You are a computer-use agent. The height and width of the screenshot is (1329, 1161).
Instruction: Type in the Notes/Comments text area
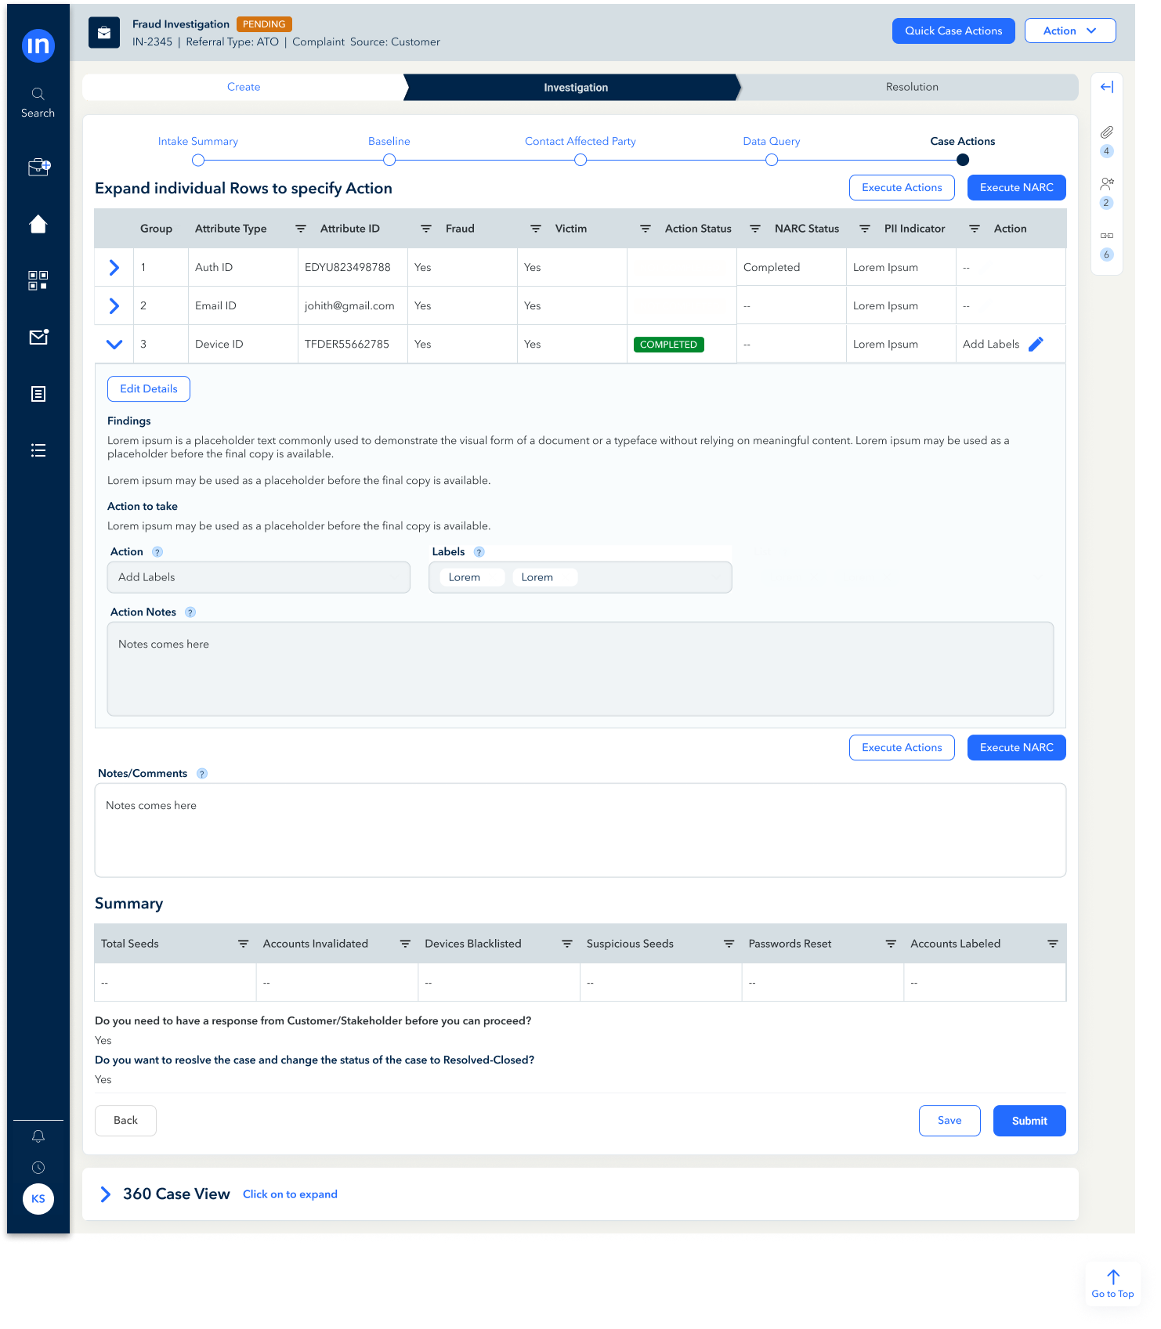pos(580,830)
